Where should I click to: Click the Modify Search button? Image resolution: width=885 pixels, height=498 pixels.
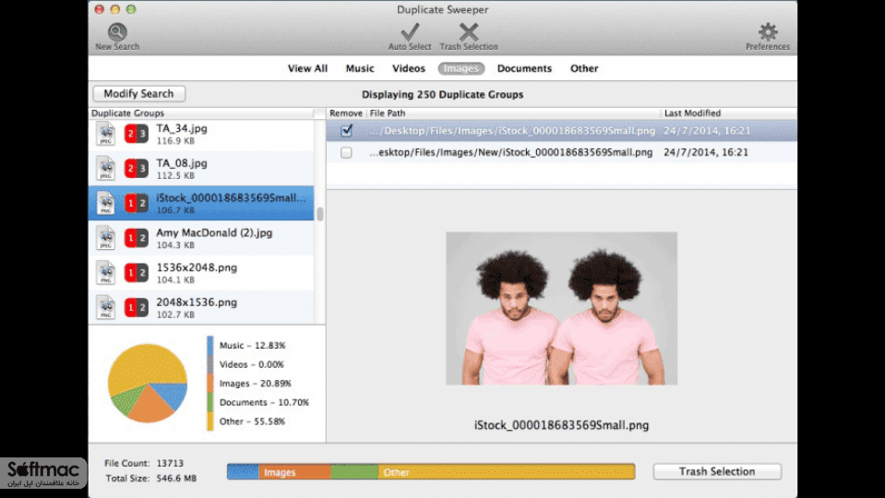[x=138, y=94]
